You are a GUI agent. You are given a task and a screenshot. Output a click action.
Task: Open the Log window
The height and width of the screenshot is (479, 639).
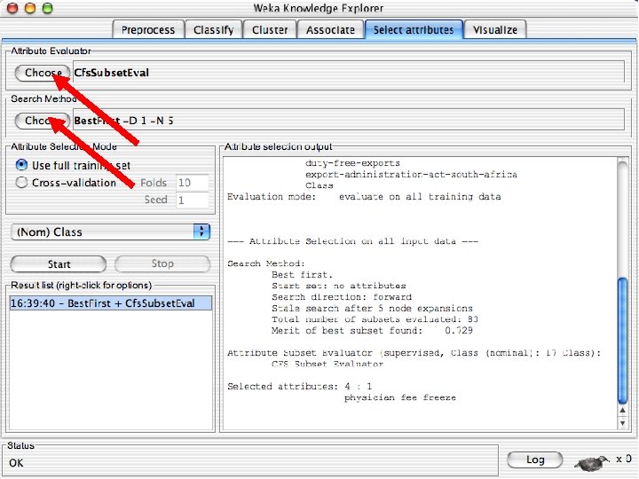tap(535, 459)
